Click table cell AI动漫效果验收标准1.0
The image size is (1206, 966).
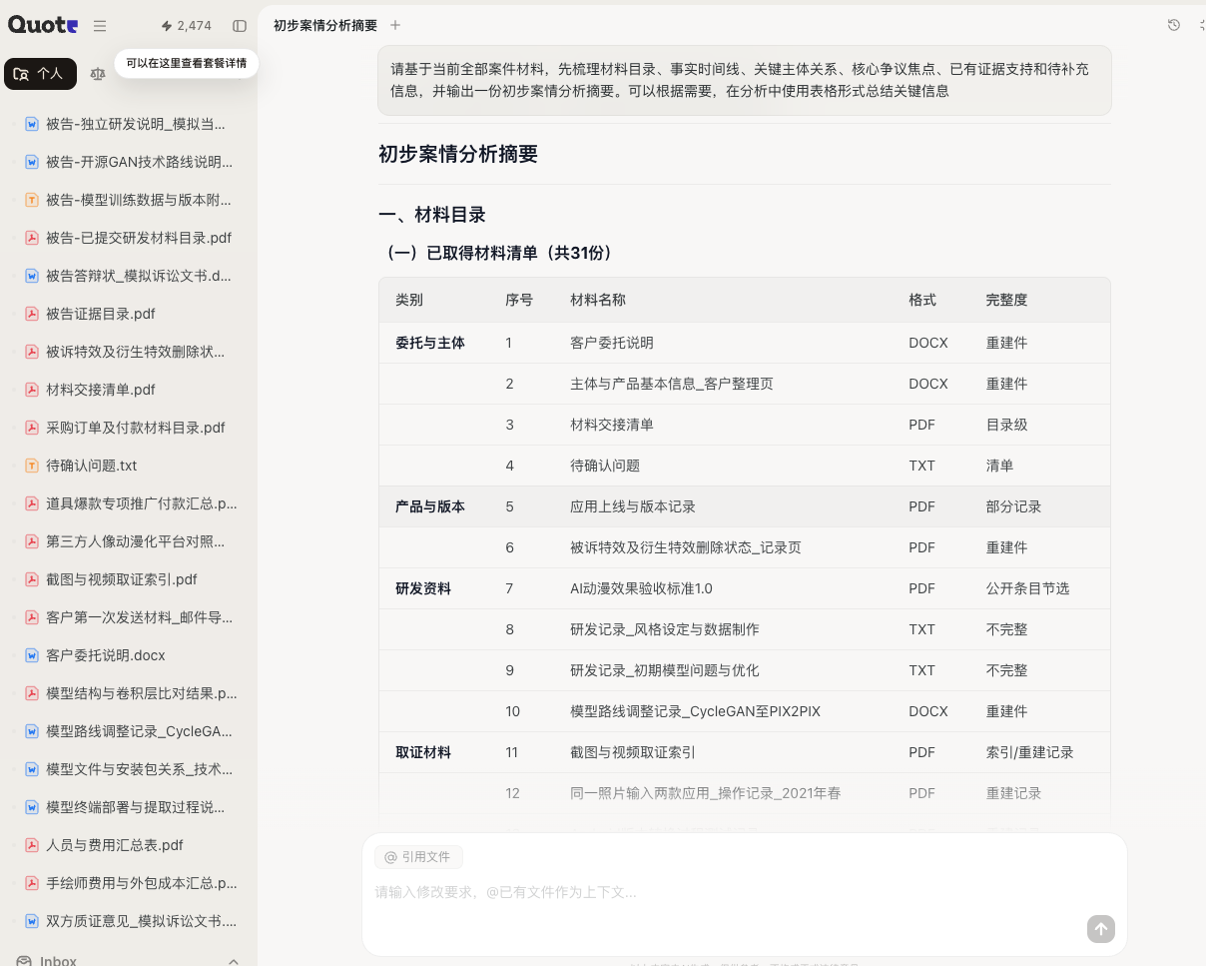[x=641, y=588]
